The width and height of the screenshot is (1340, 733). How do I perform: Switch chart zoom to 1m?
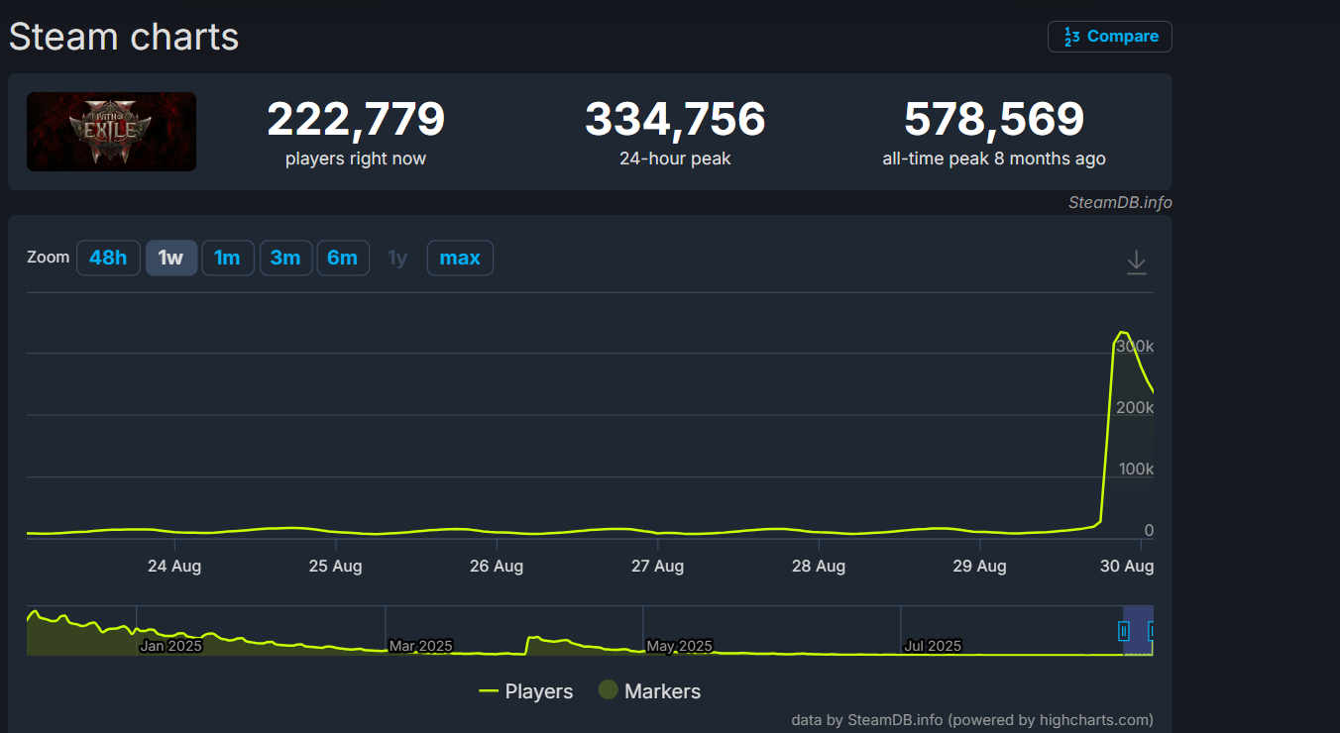click(228, 258)
